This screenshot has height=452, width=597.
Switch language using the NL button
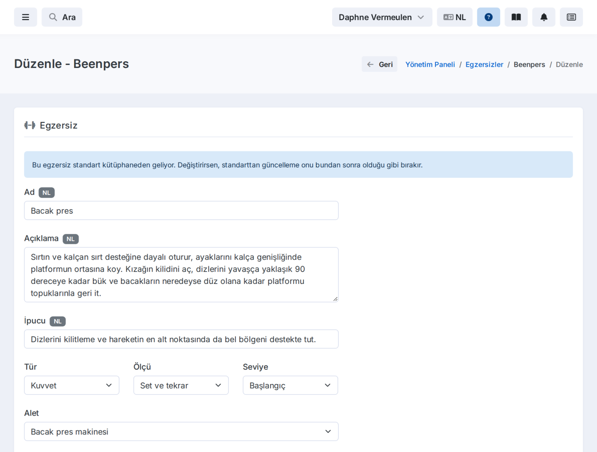(454, 17)
